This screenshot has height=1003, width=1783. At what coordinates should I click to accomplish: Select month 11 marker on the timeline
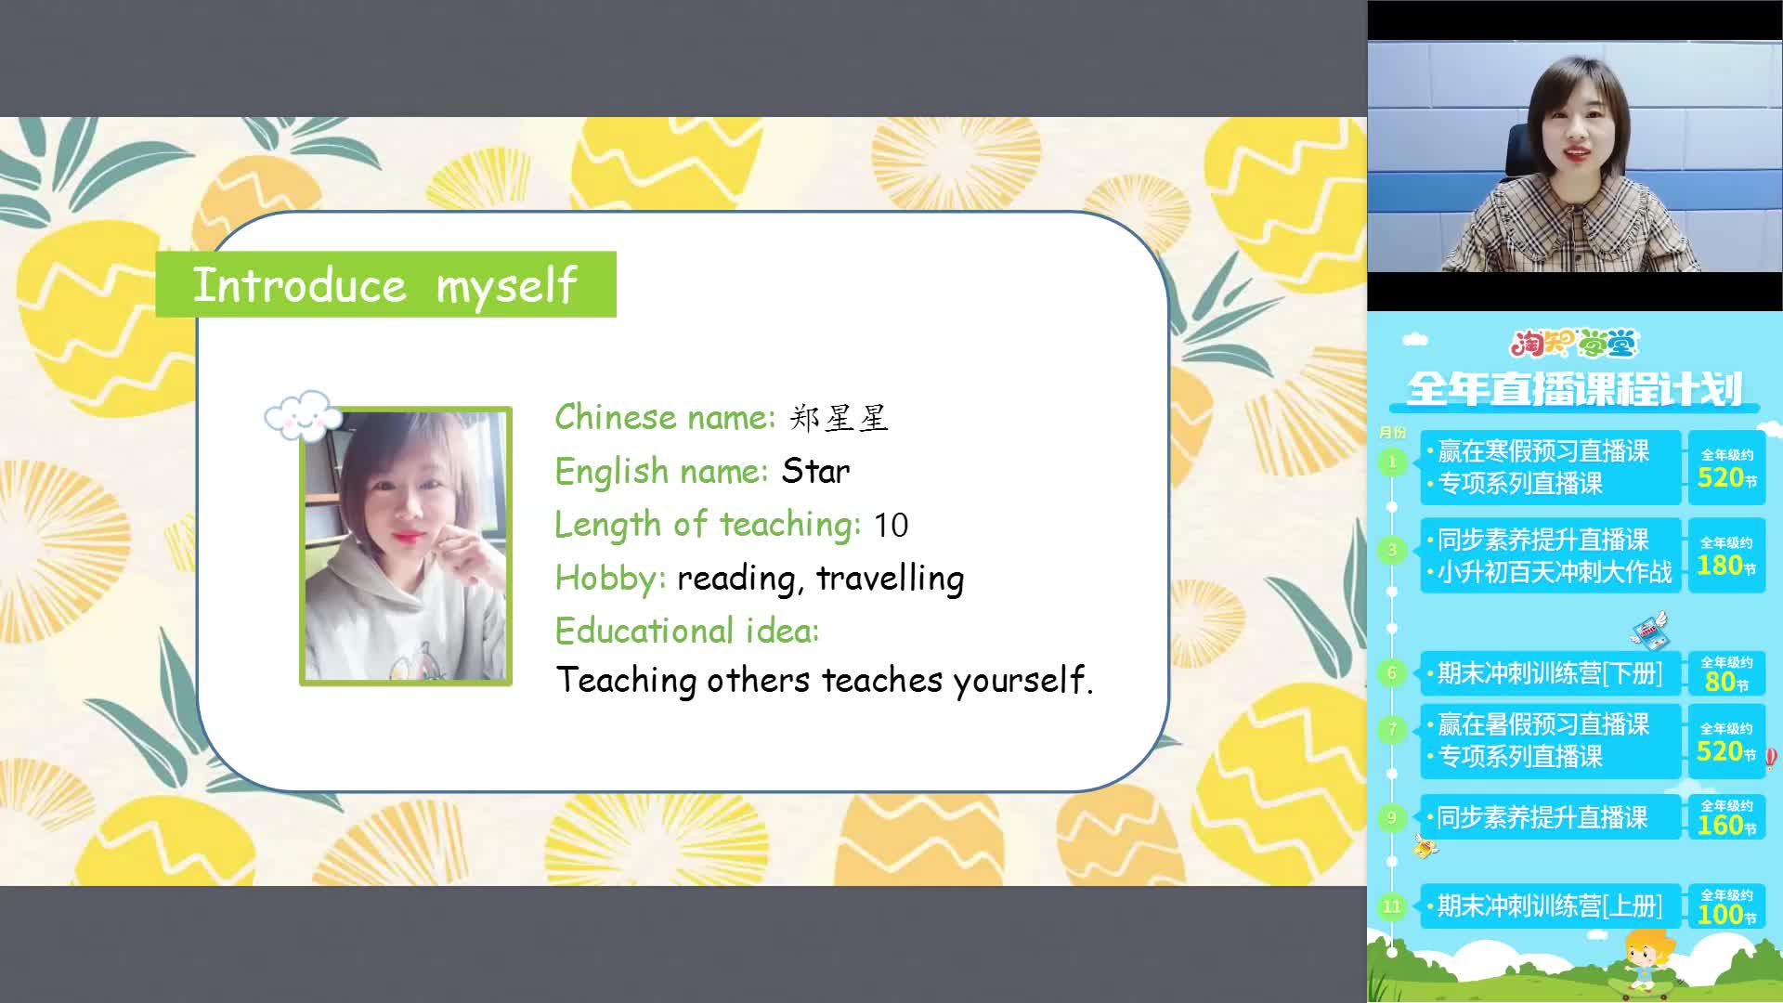[x=1391, y=906]
